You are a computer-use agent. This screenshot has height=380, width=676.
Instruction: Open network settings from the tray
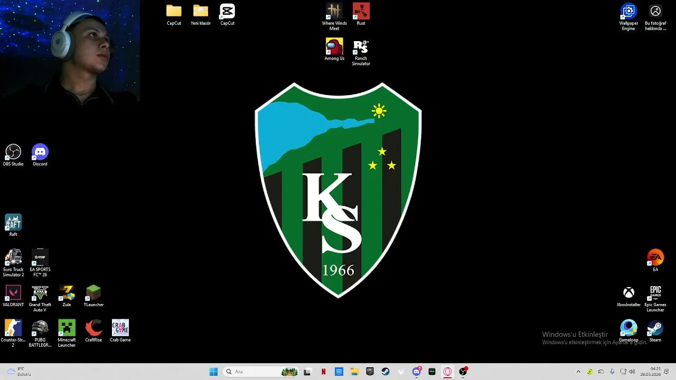pos(623,372)
